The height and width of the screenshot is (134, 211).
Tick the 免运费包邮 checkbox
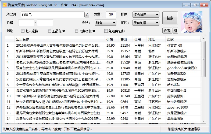[x=106, y=31]
